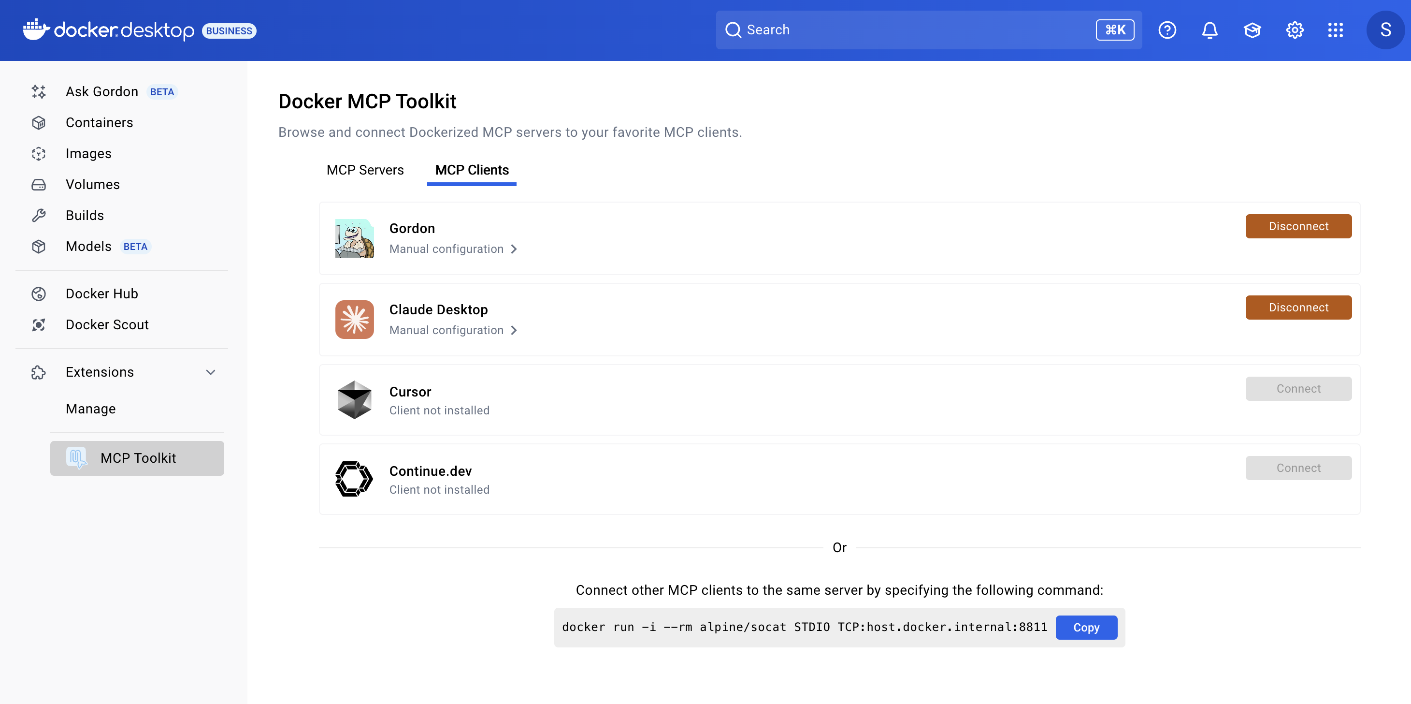Expand Gordon's Manual configuration chevron
Screen dimensions: 1411x704
pyautogui.click(x=513, y=249)
